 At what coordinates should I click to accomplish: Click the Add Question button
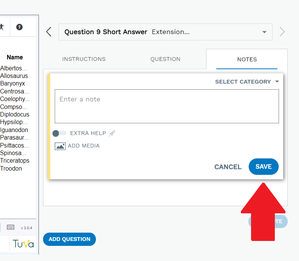[69, 239]
